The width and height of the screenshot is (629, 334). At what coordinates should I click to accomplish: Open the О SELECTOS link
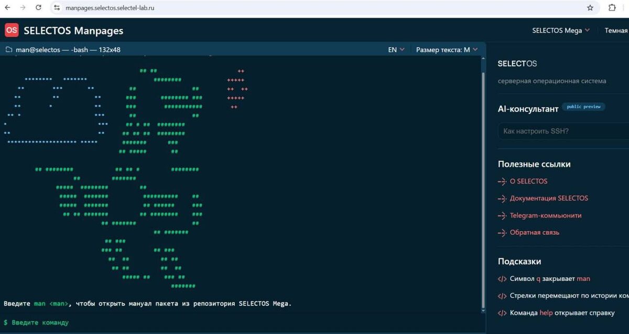click(528, 181)
